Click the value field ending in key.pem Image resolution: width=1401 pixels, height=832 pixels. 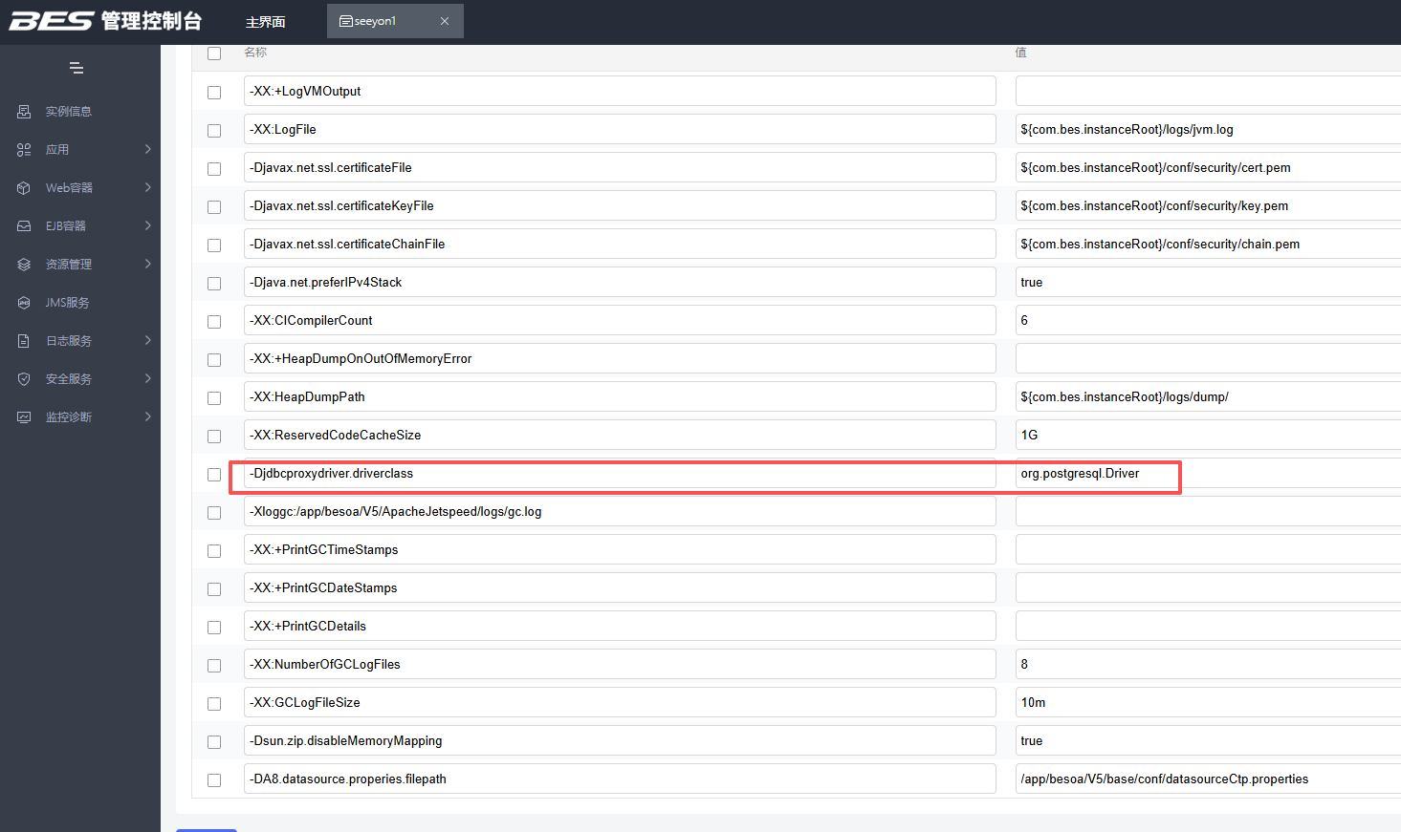click(1208, 205)
